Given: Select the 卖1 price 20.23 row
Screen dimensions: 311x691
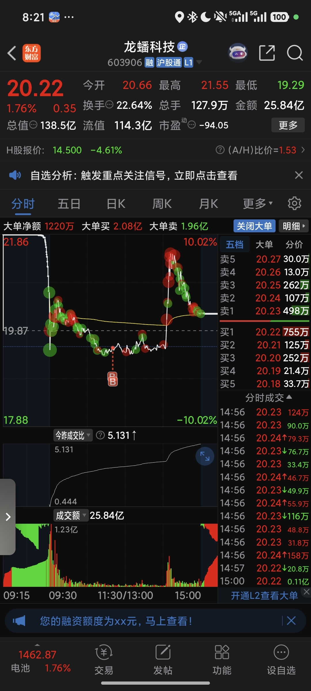Looking at the screenshot, I should tap(264, 311).
